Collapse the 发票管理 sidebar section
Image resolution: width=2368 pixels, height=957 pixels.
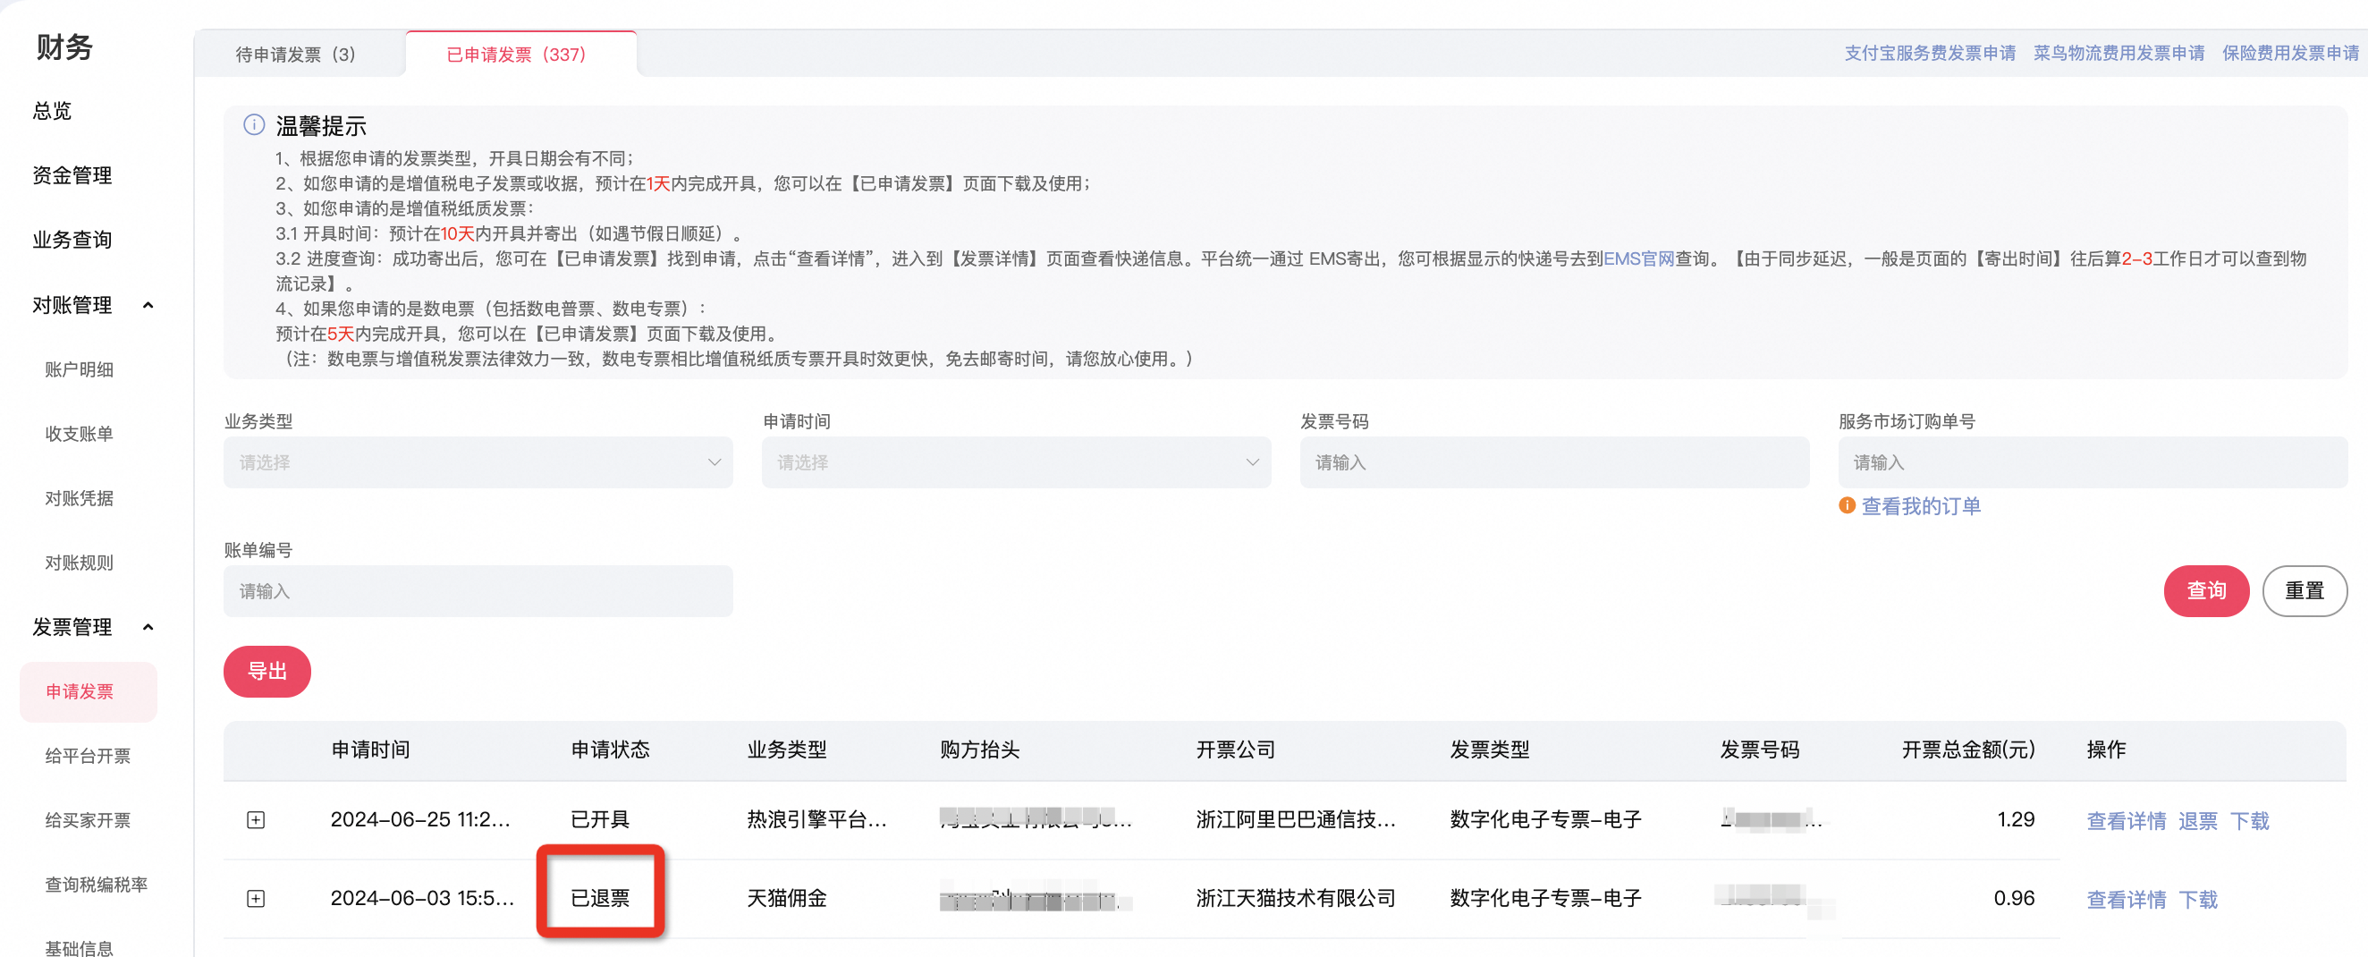[x=148, y=627]
